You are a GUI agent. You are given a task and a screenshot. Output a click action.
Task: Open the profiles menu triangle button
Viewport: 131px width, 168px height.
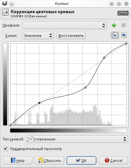click(x=123, y=25)
